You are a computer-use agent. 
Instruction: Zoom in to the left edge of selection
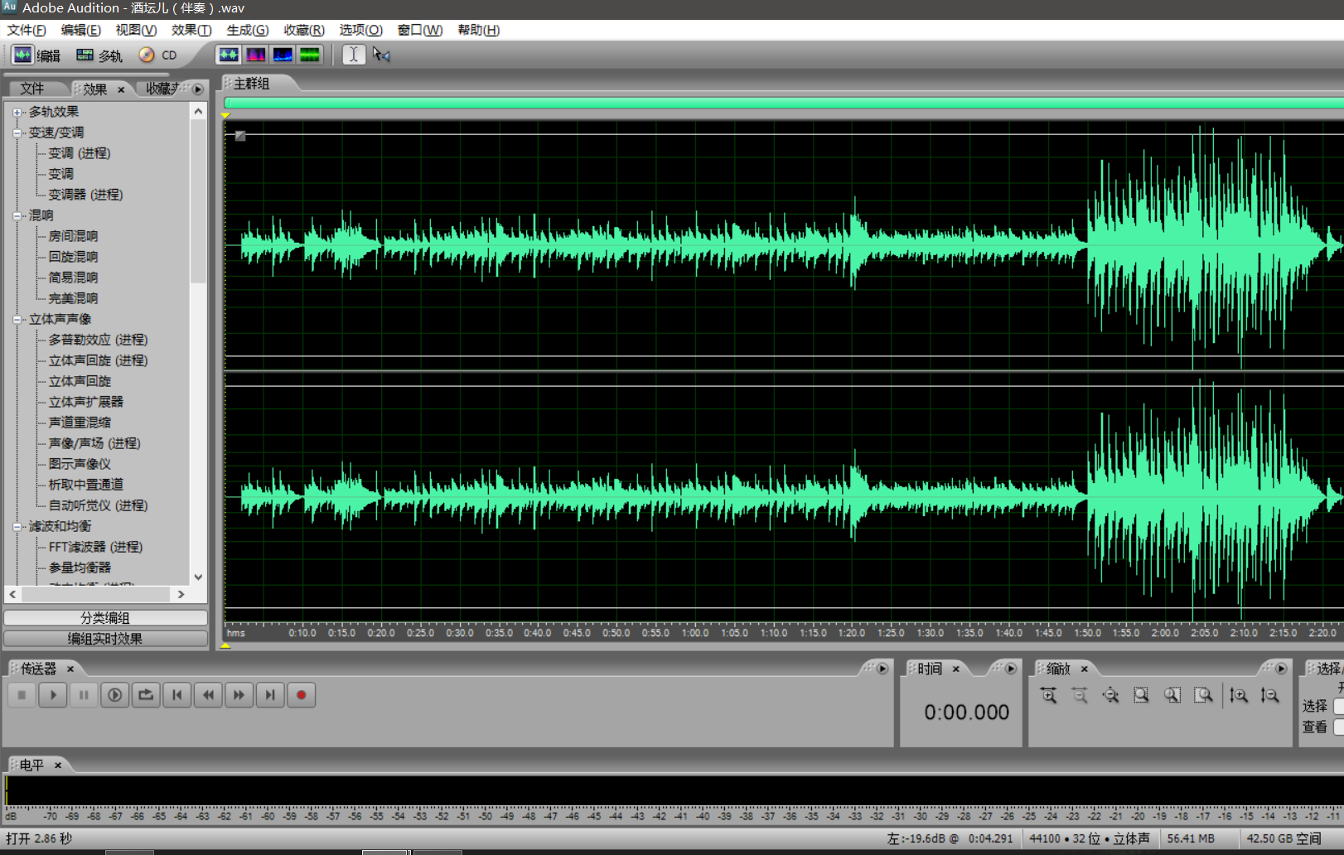tap(1172, 695)
